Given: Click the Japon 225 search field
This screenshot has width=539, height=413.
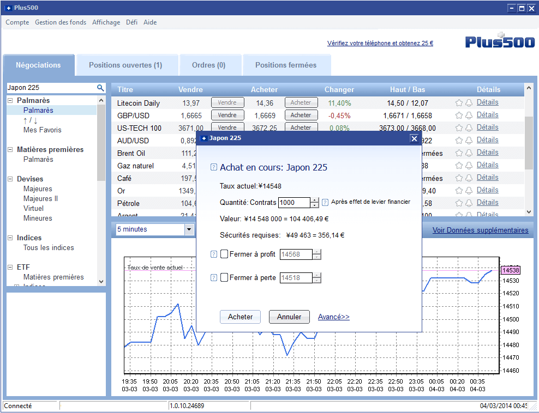Looking at the screenshot, I should (x=52, y=88).
